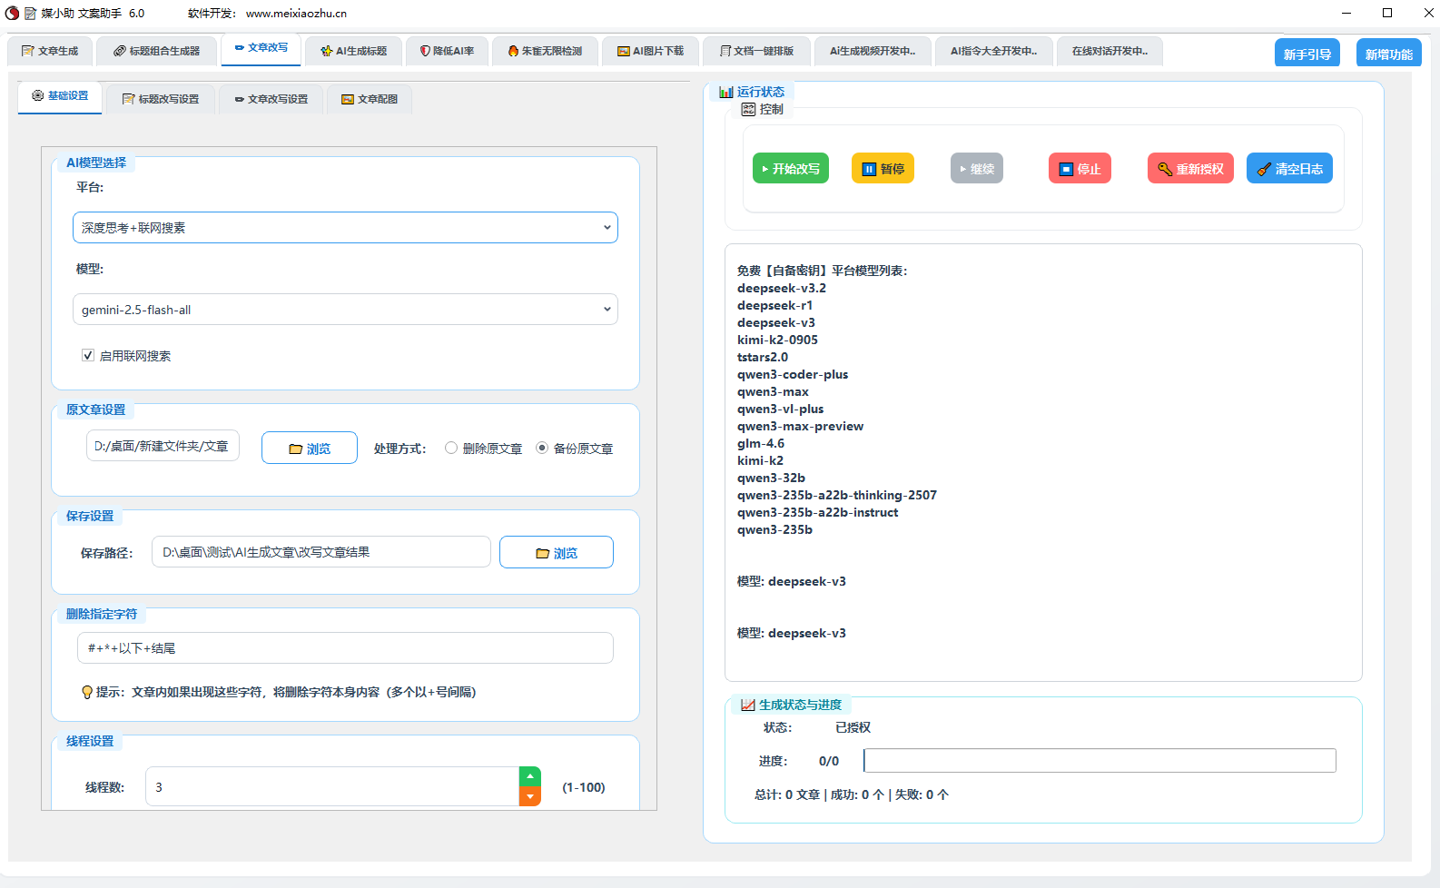Viewport: 1440px width, 888px height.
Task: Click the 重新授权 key button
Action: click(1190, 169)
